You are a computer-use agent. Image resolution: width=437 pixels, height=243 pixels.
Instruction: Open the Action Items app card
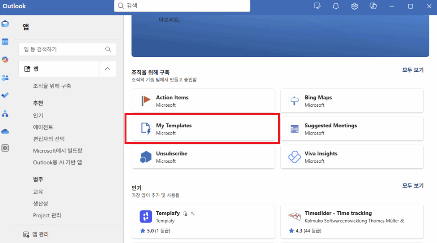click(x=204, y=101)
